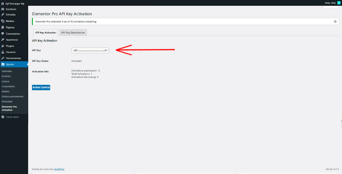Open Comentarios settings submenu under Ajustes
The image size is (342, 174).
tap(8, 86)
